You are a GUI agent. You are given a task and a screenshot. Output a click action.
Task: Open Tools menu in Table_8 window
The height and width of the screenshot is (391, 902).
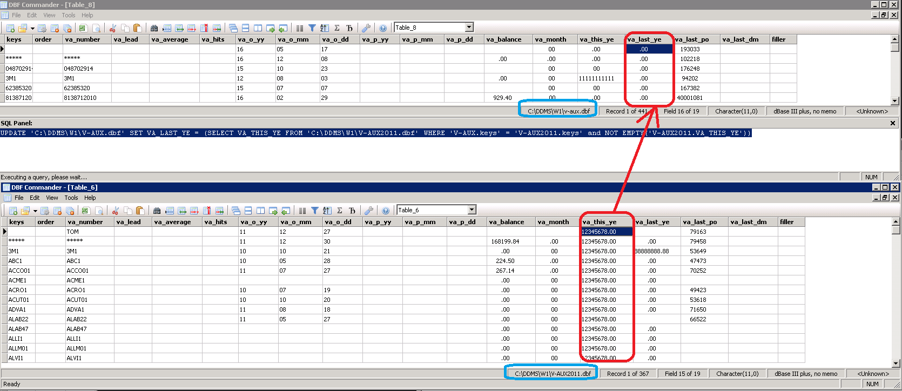click(69, 15)
